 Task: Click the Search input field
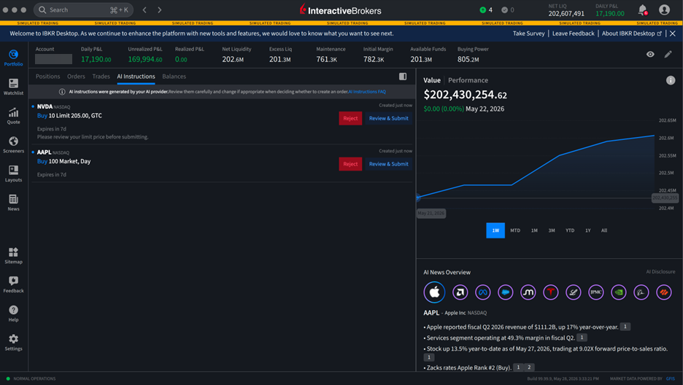(x=84, y=9)
